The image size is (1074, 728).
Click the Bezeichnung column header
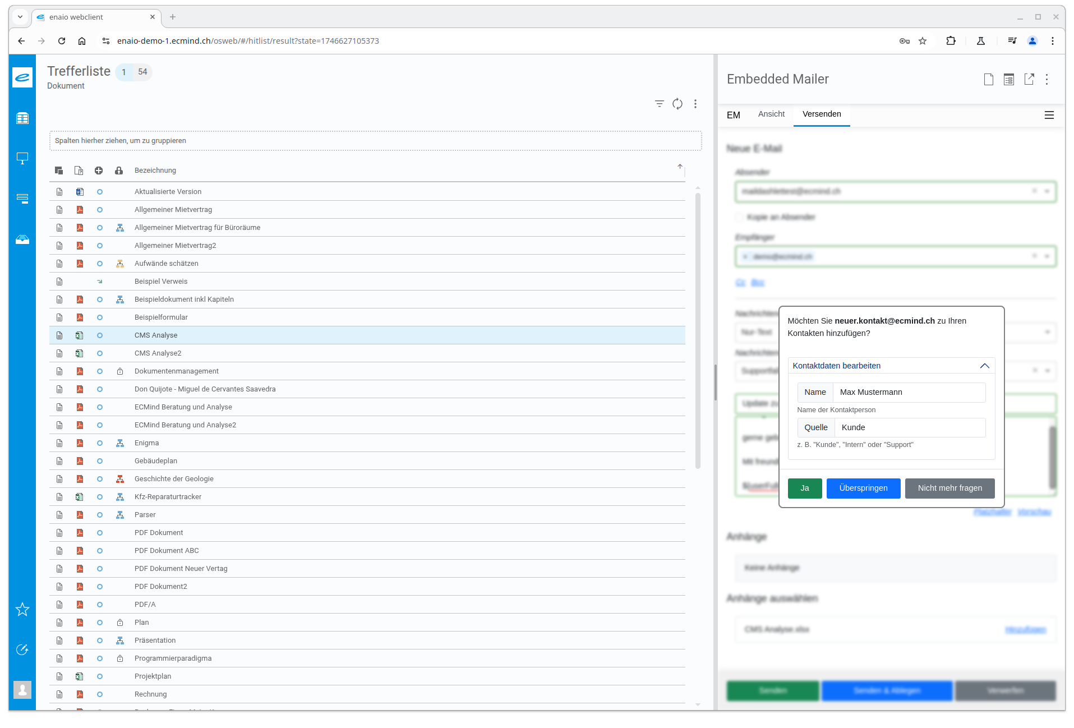pos(155,171)
